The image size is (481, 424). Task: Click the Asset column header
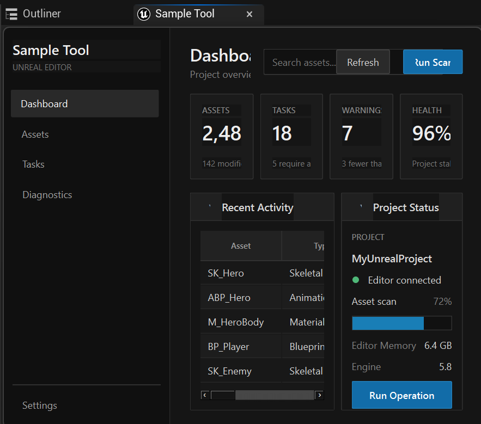(241, 246)
